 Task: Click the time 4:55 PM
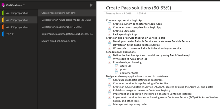141,13
